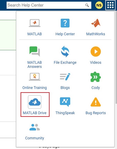Open the MathWorks logo icon
Screen dimensions: 117x149
(x=96, y=23)
